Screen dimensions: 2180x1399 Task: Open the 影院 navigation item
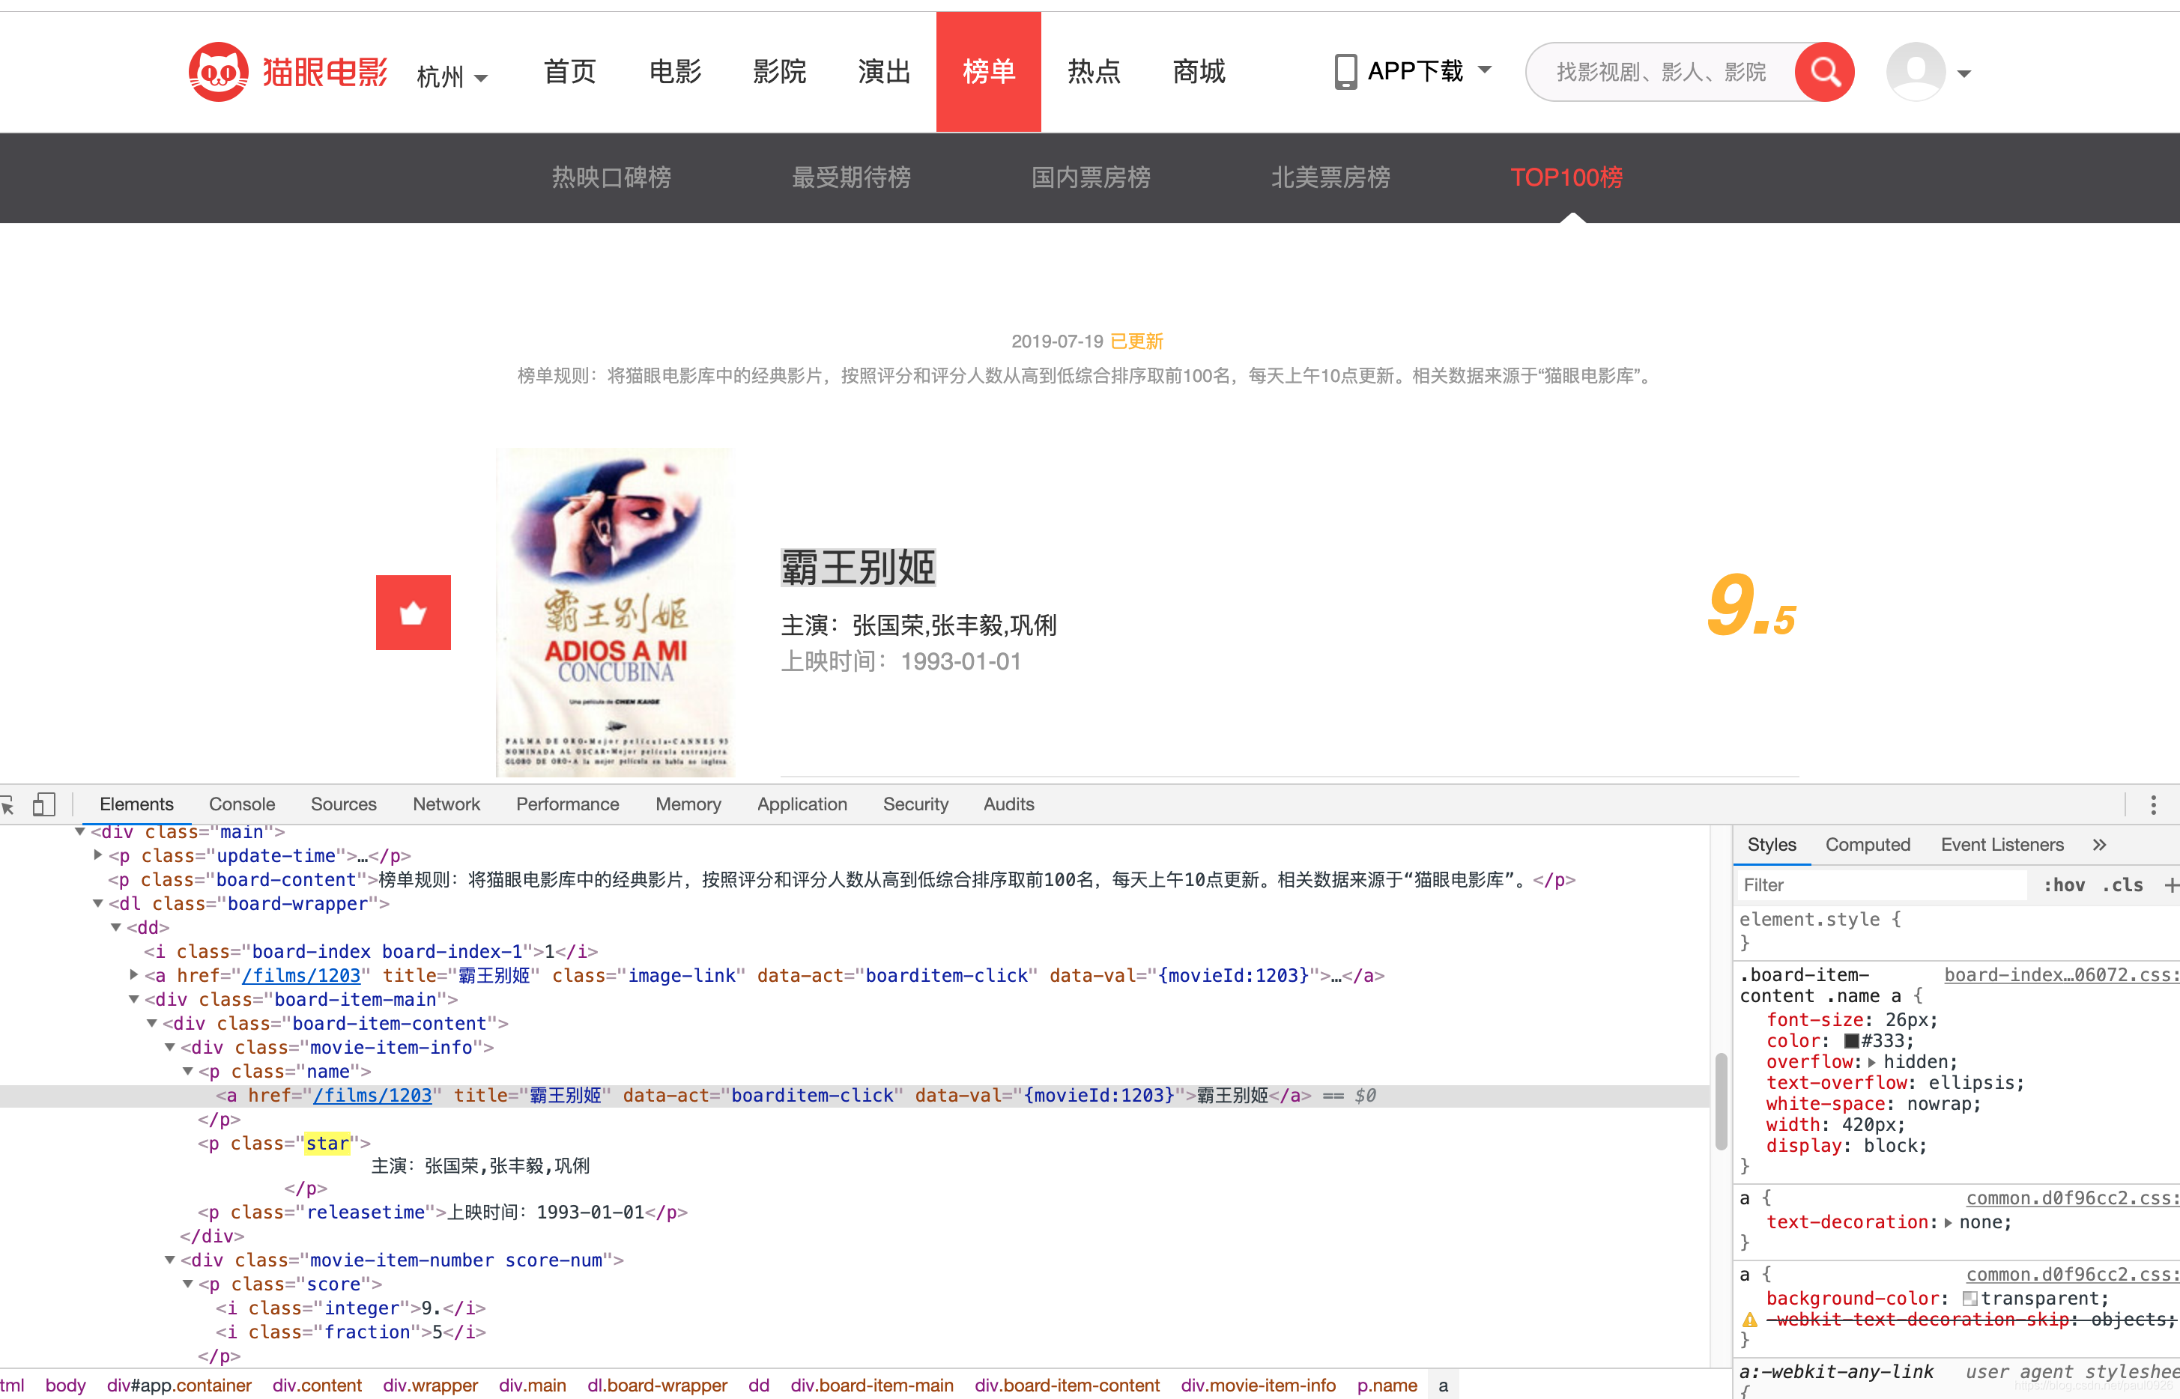click(780, 72)
